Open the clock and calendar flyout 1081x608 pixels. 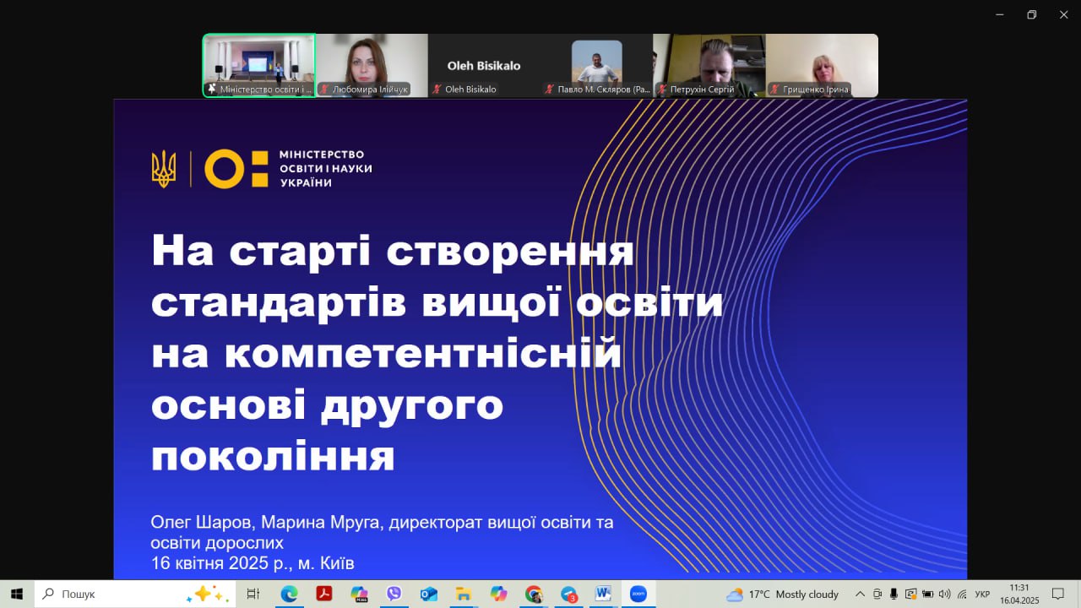point(1019,594)
